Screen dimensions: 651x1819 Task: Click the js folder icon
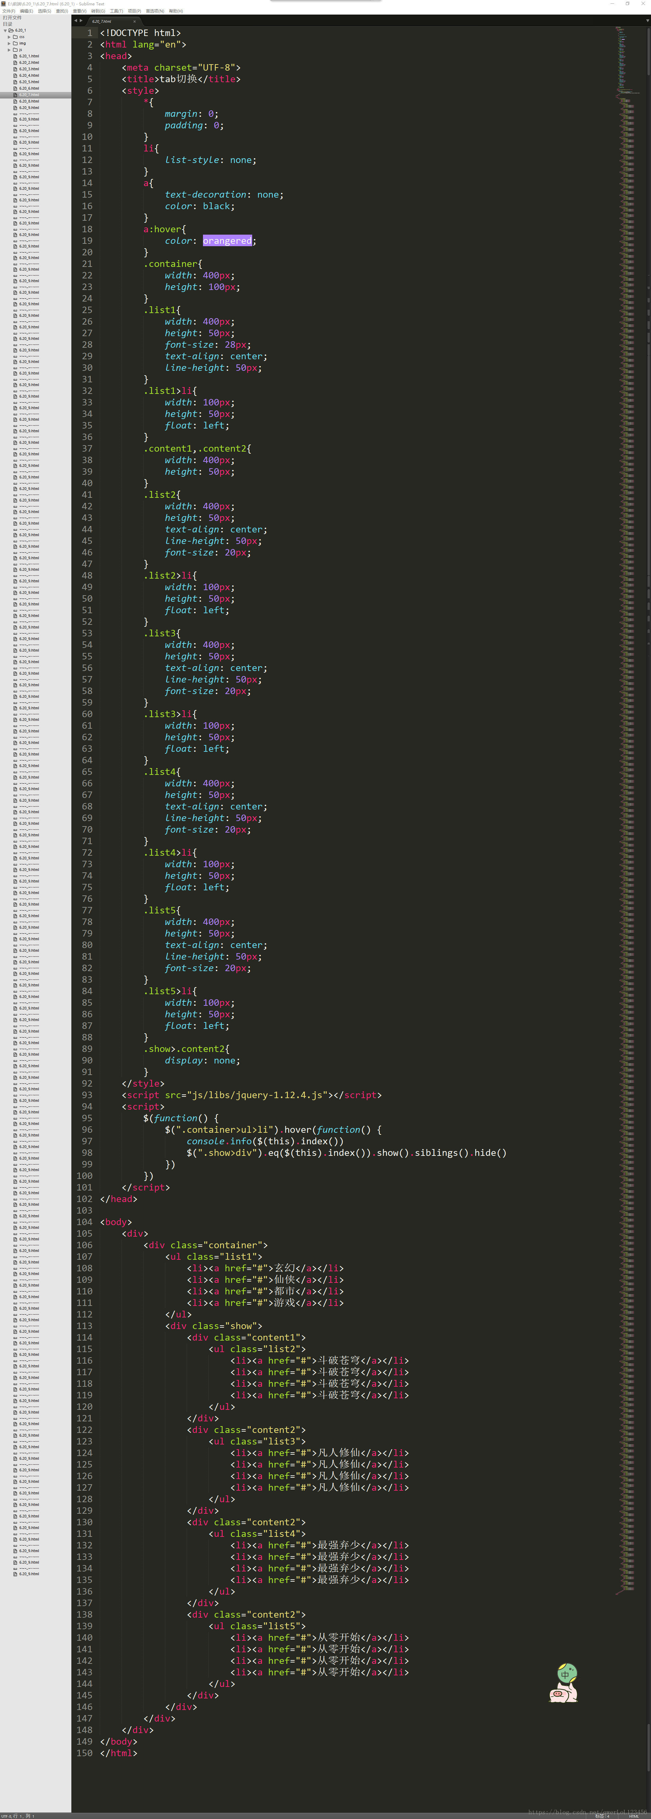[15, 50]
